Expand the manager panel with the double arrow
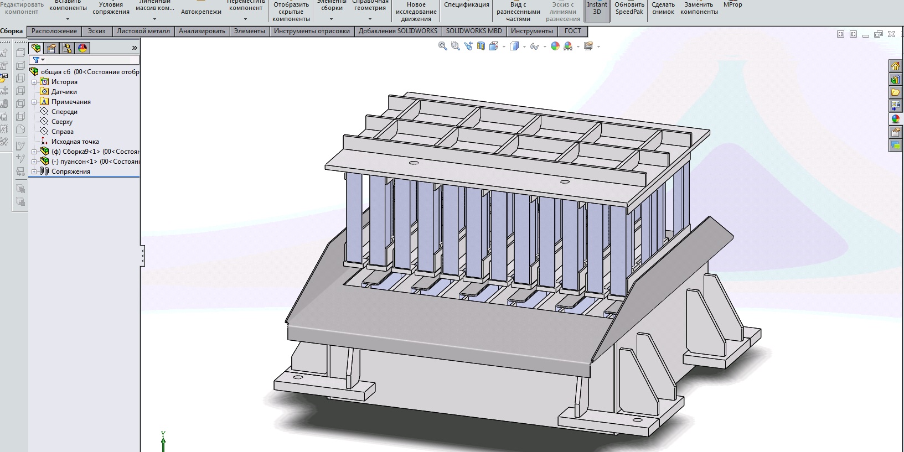Image resolution: width=904 pixels, height=452 pixels. point(135,48)
